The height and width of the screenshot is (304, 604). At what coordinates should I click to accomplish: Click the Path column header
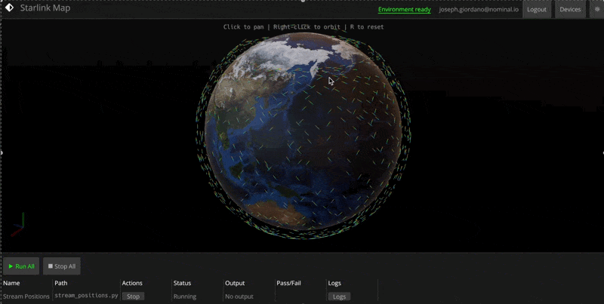pyautogui.click(x=61, y=283)
